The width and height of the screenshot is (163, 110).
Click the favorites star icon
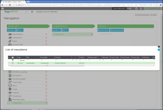click(26, 12)
